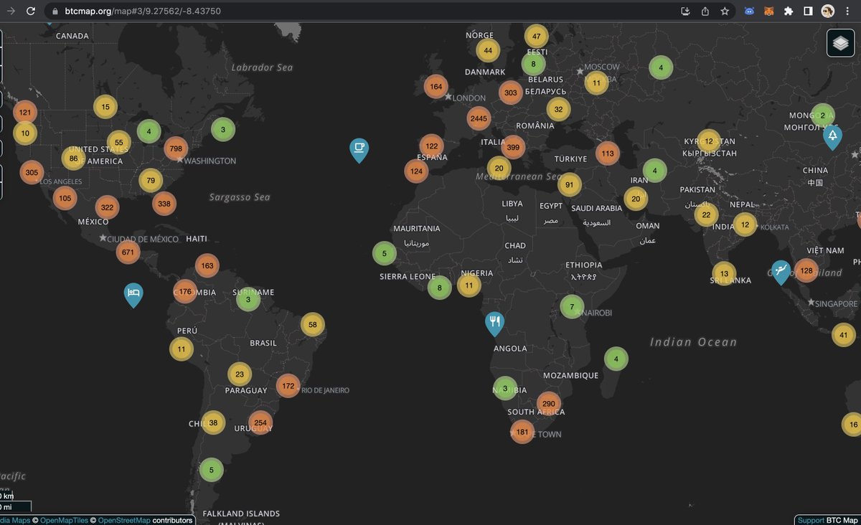861x525 pixels.
Task: Open the 113 cluster east of Türkiye
Action: (607, 153)
